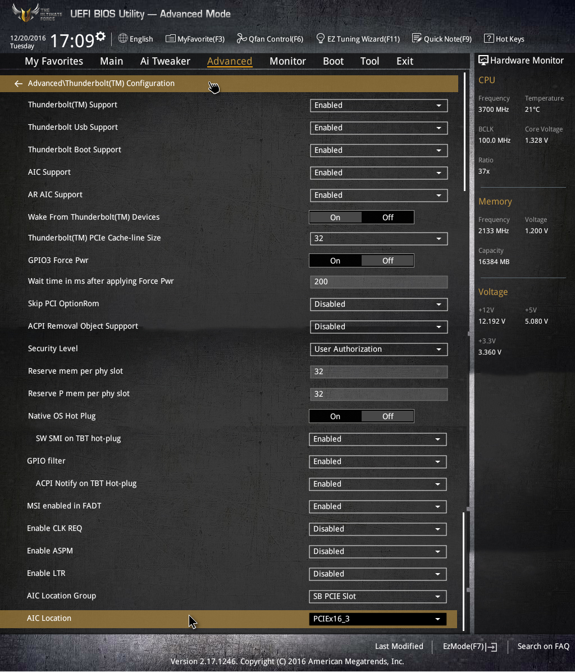Expand AIC Location PCIEx16_3 dropdown
The width and height of the screenshot is (575, 672).
(378, 619)
